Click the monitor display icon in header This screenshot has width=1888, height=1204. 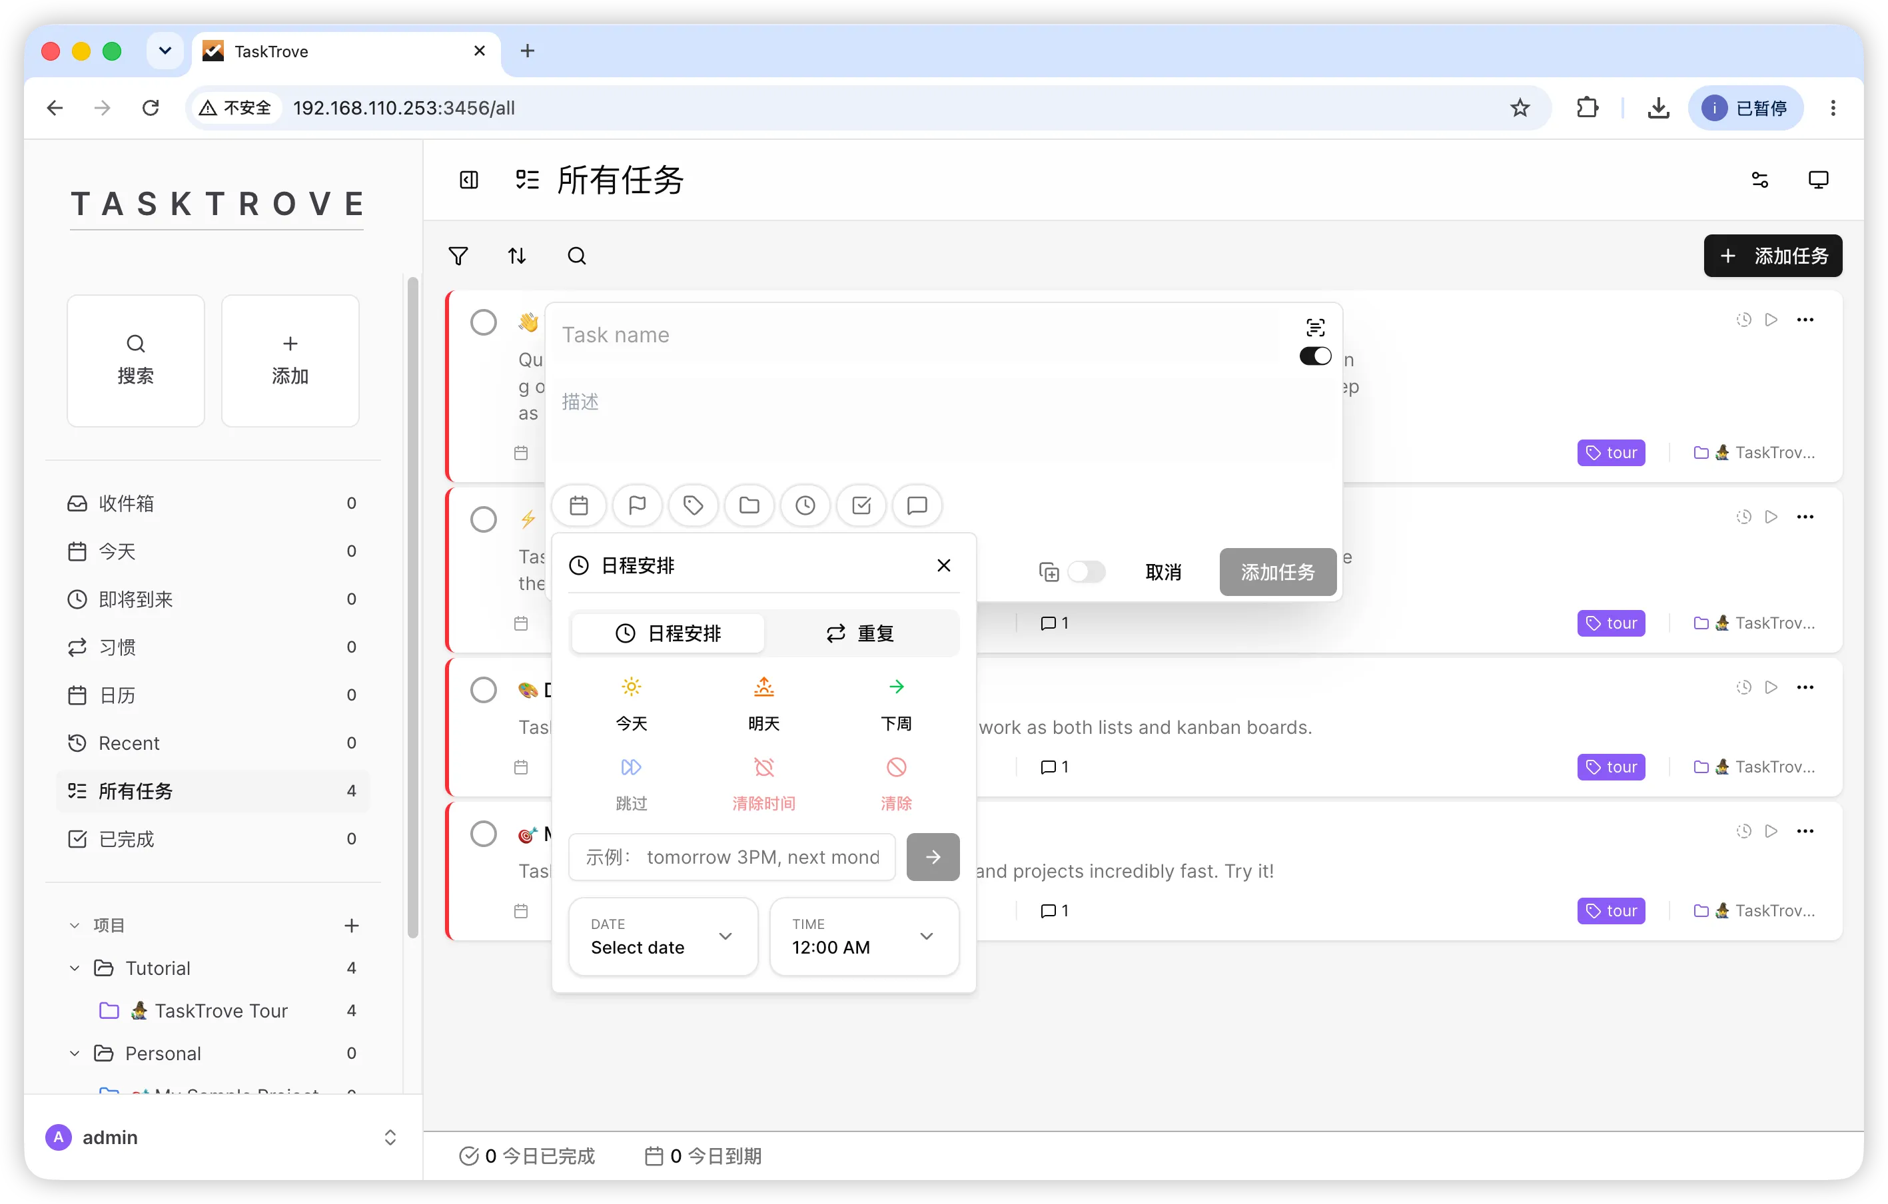pyautogui.click(x=1817, y=180)
